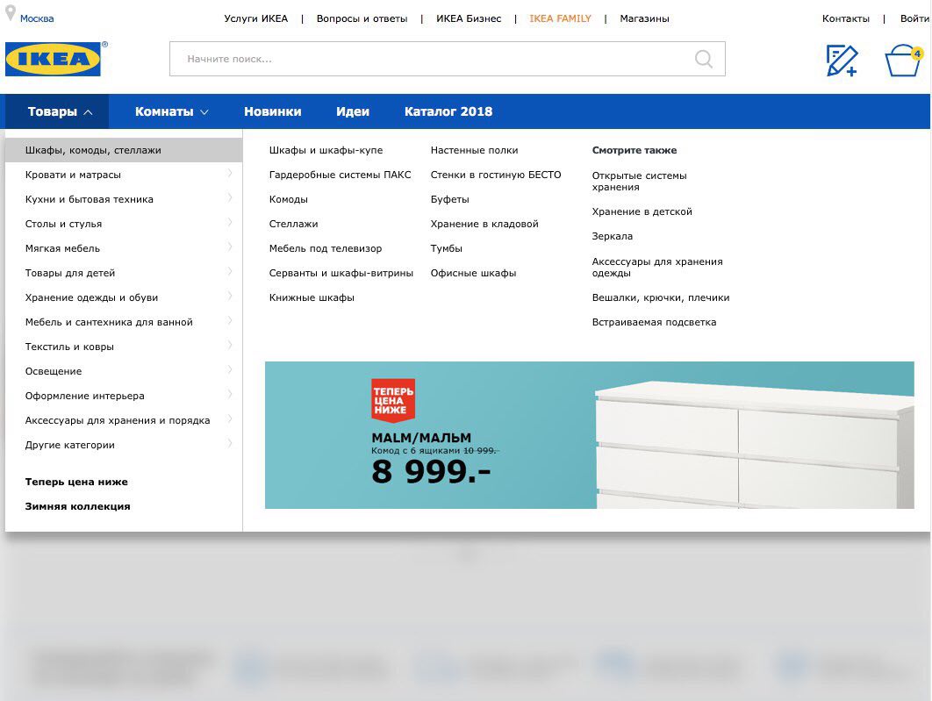Open Встраиваемая подсветка
The image size is (932, 701).
pyautogui.click(x=654, y=322)
